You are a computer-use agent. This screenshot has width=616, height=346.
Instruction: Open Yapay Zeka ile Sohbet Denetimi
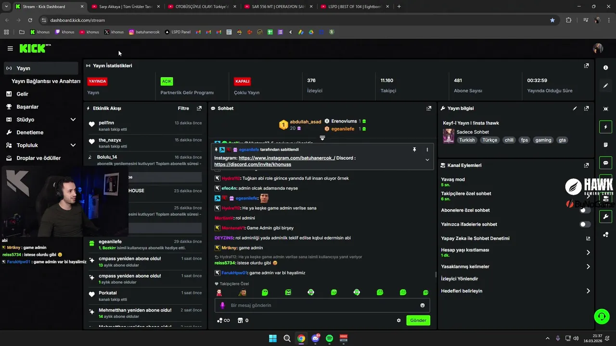(x=516, y=238)
